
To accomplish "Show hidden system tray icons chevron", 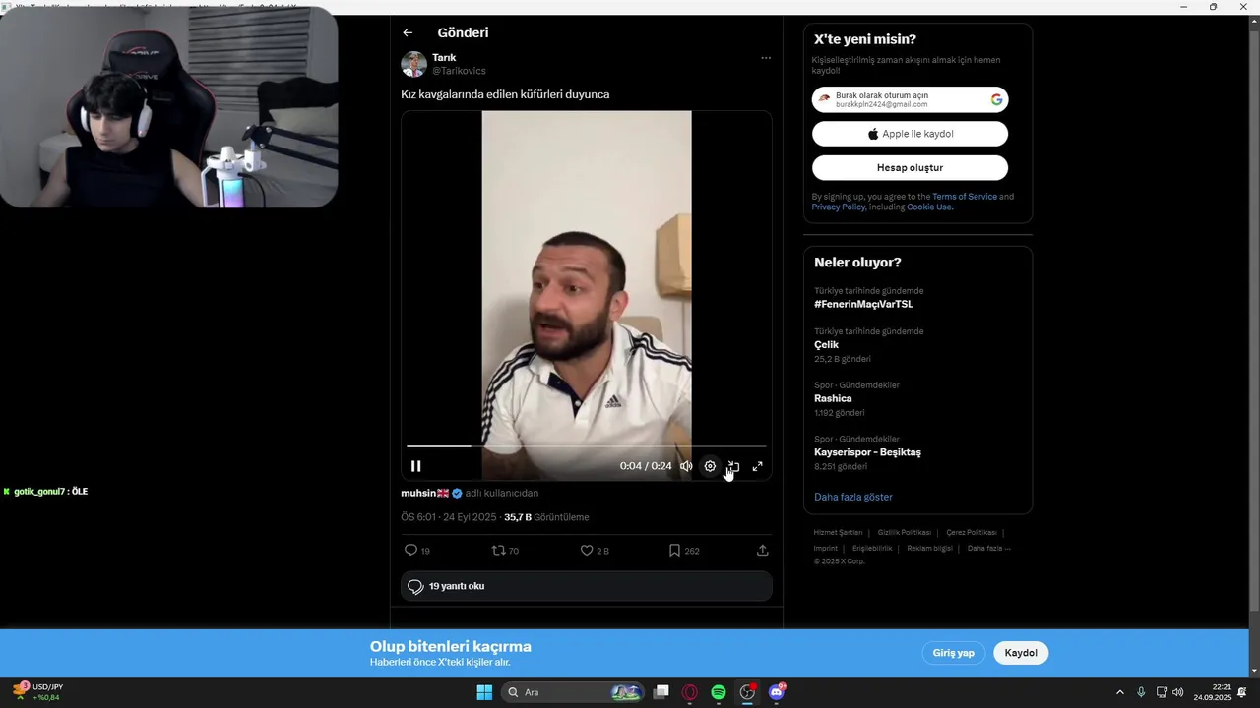I will (1119, 692).
